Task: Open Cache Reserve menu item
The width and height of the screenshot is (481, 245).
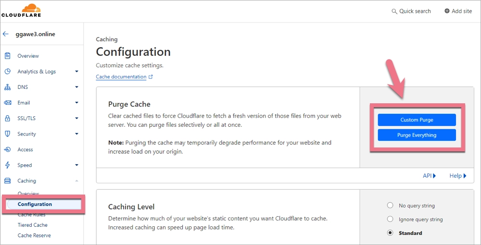Action: tap(34, 235)
